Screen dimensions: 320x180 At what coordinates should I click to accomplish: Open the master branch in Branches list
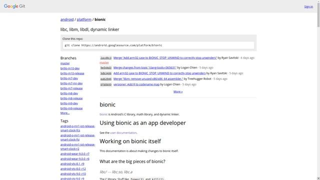click(65, 63)
